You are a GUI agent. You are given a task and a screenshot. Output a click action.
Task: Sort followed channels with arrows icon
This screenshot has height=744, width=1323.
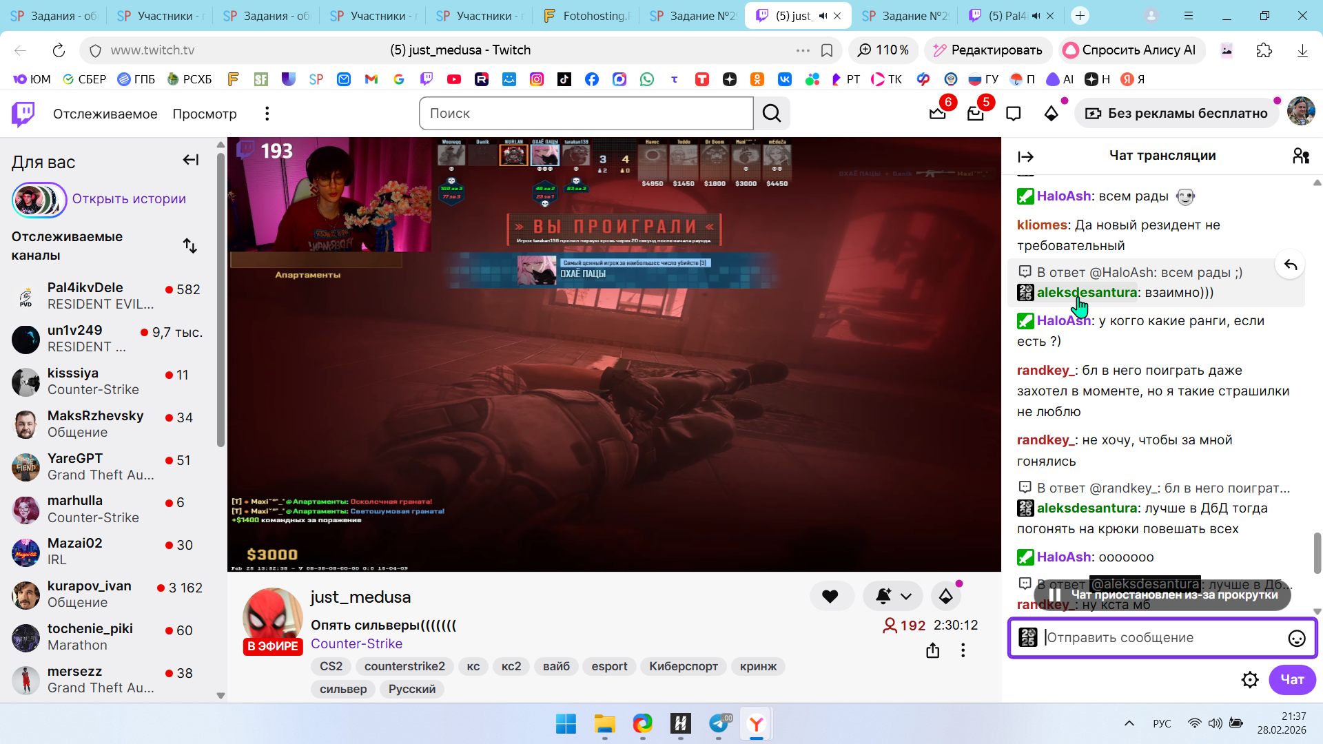(190, 246)
